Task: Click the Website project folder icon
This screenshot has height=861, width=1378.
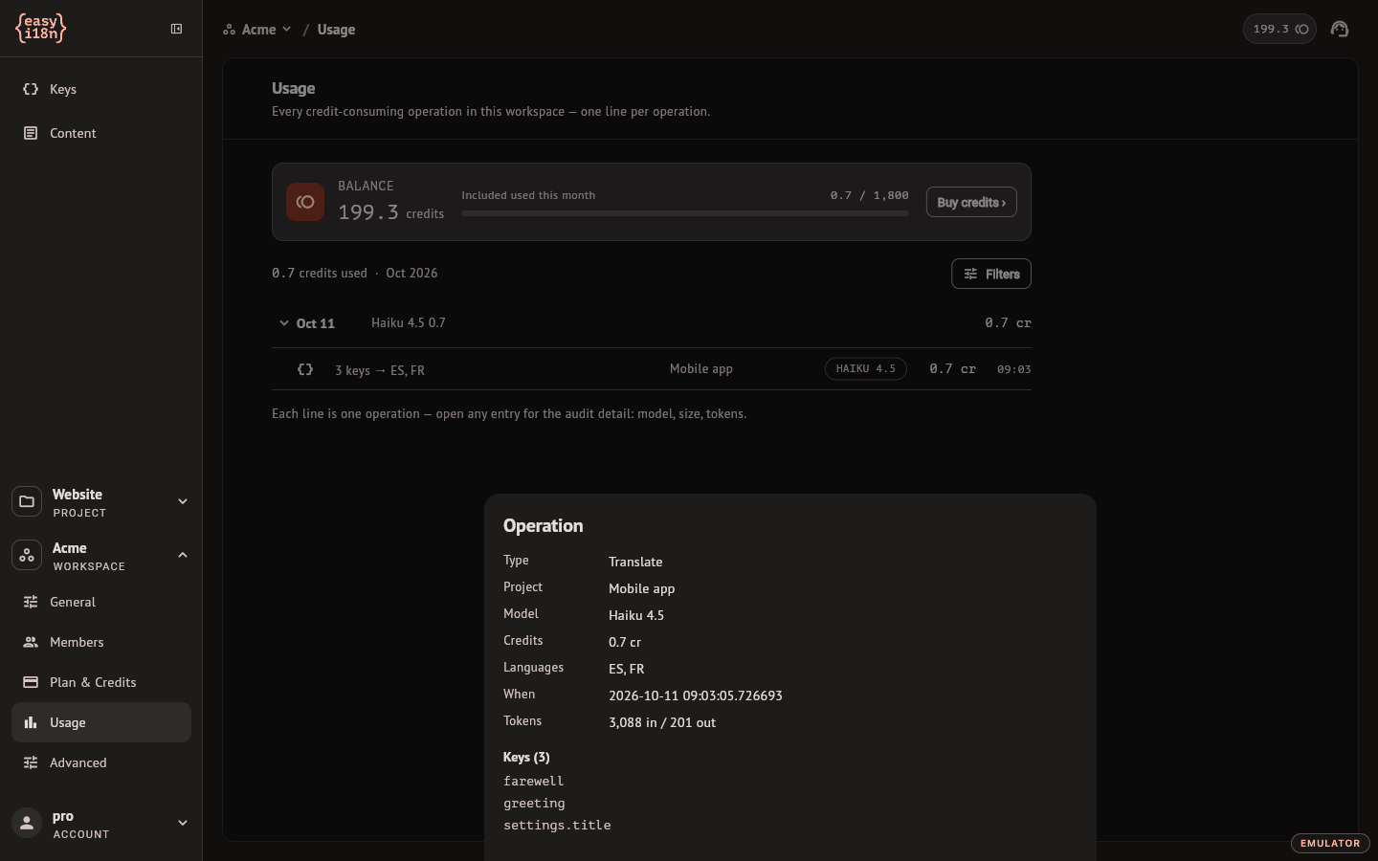Action: coord(27,501)
